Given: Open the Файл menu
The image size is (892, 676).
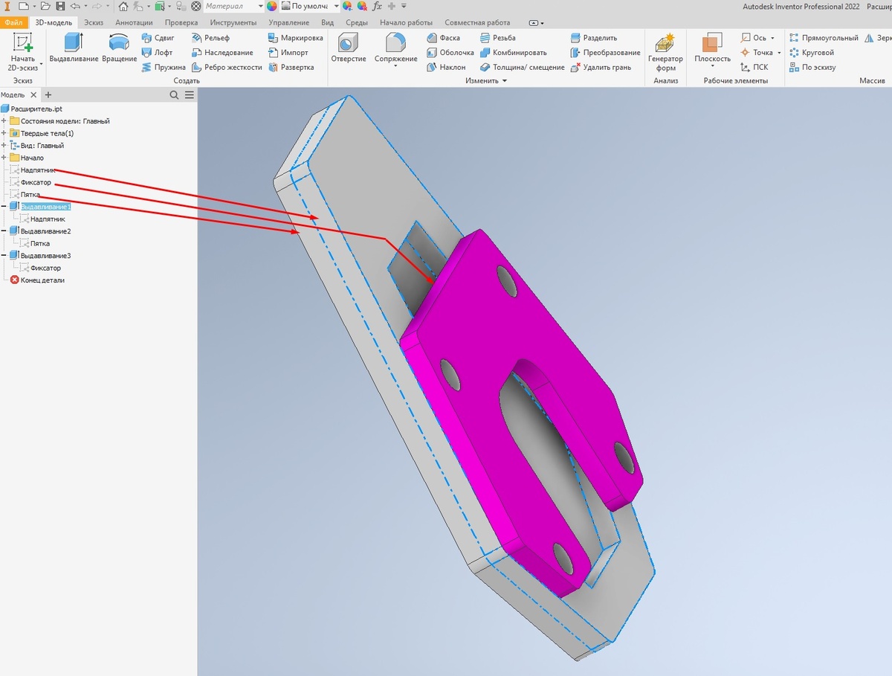Looking at the screenshot, I should pyautogui.click(x=15, y=22).
